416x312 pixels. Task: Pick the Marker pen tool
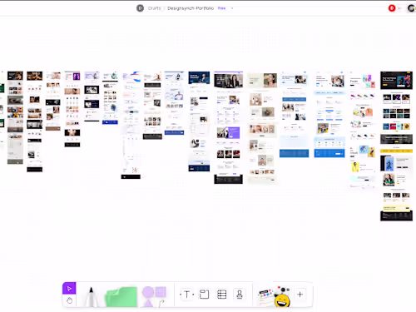coord(91,297)
